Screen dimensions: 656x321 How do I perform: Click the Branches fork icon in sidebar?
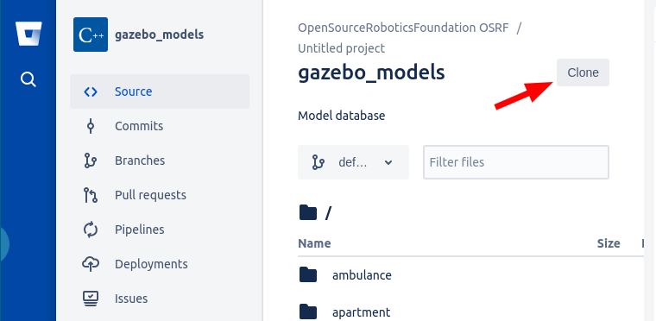(x=91, y=160)
